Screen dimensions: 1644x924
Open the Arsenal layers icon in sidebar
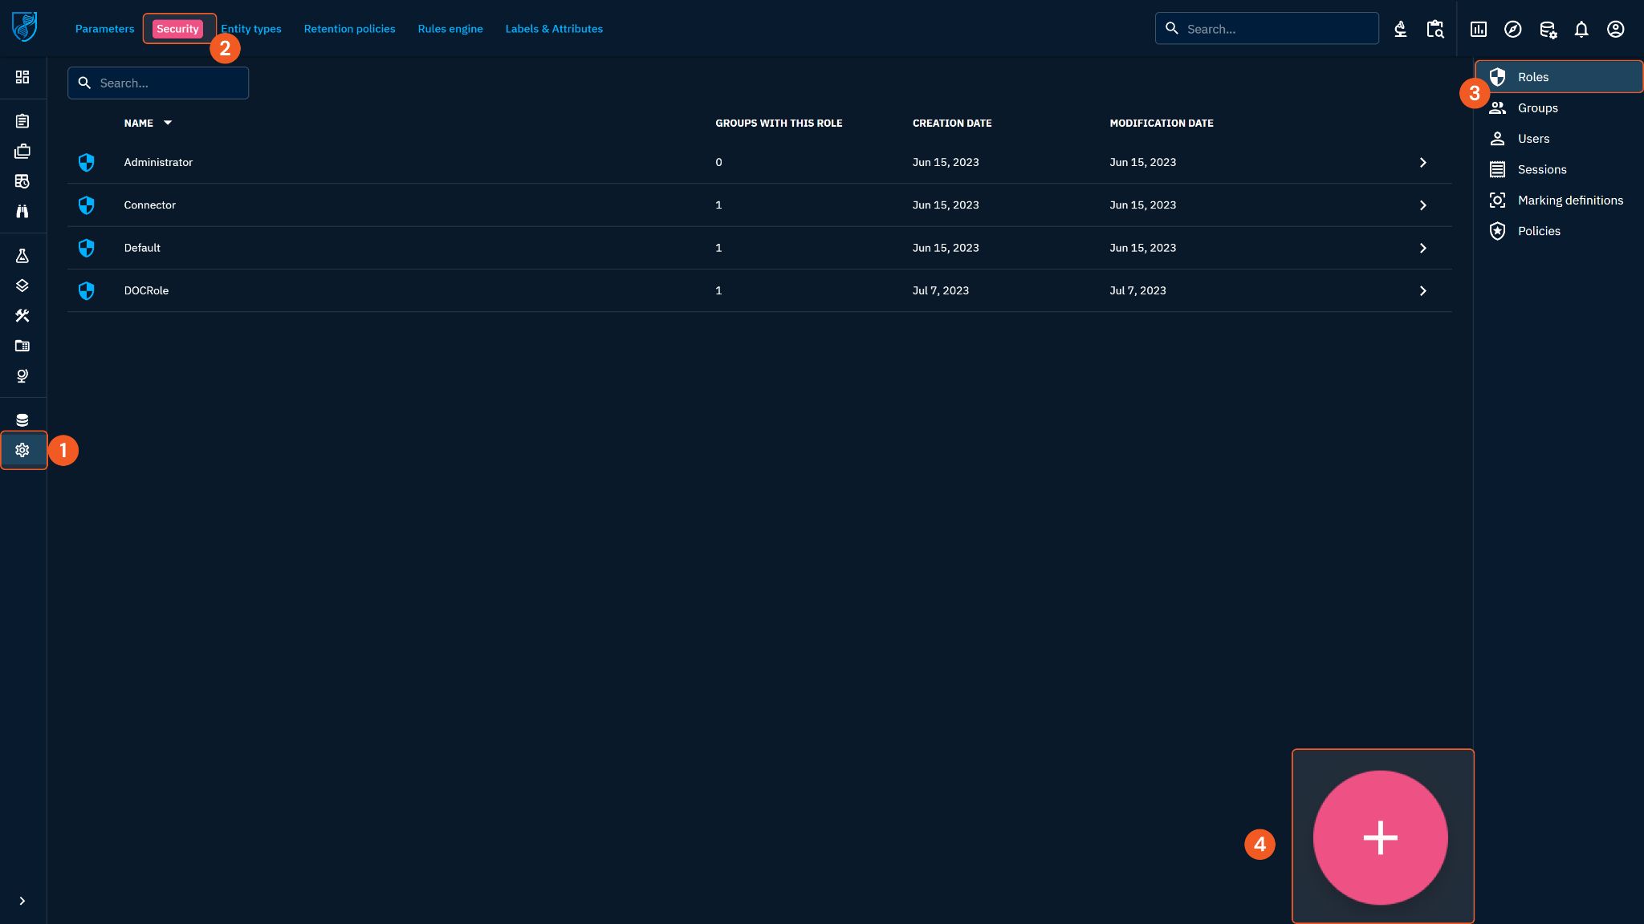click(22, 286)
